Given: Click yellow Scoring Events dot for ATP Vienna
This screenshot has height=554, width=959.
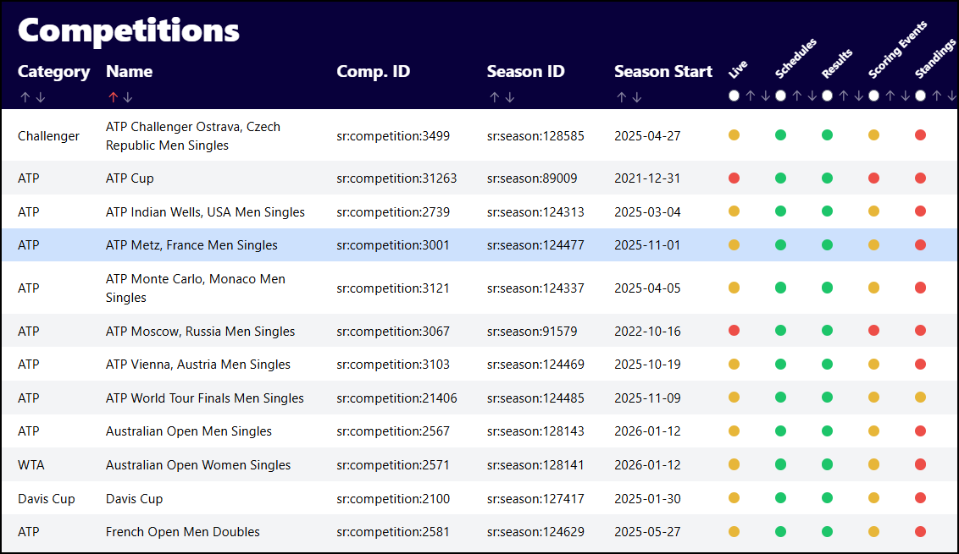Looking at the screenshot, I should pos(873,364).
